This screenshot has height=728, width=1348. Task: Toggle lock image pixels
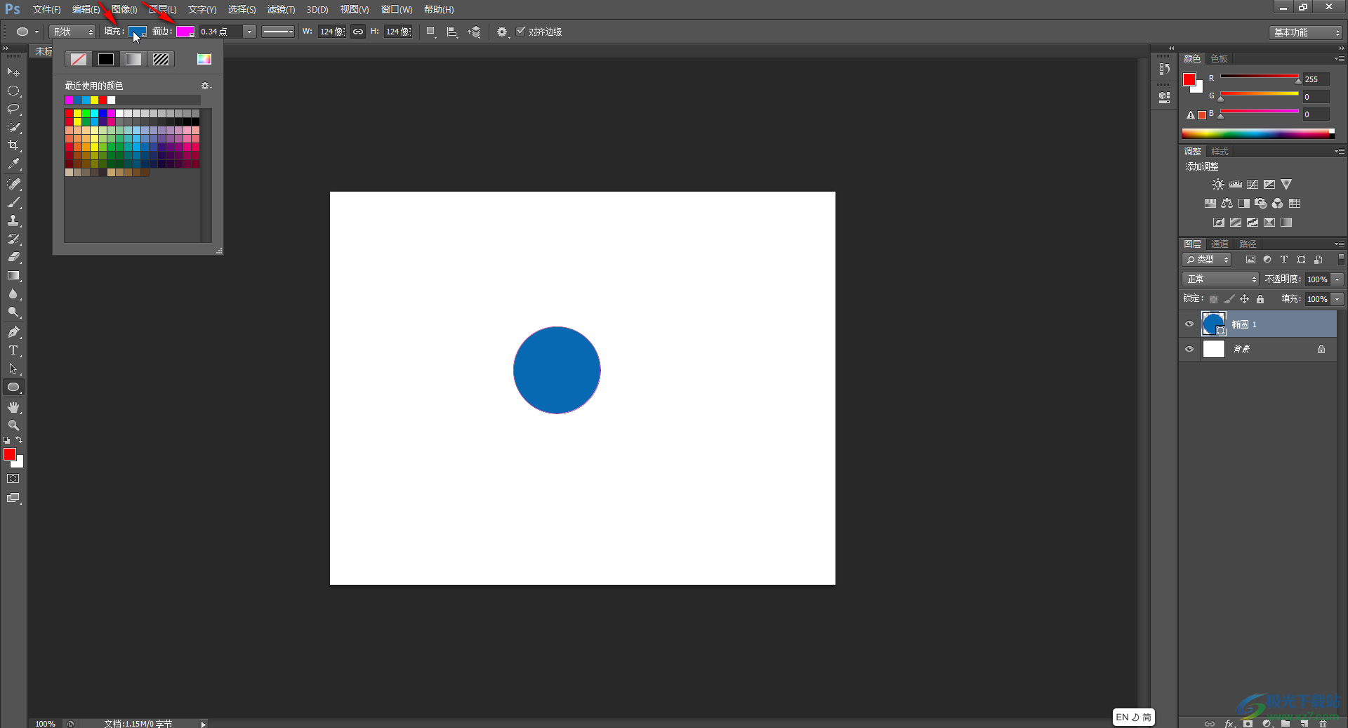(1229, 299)
